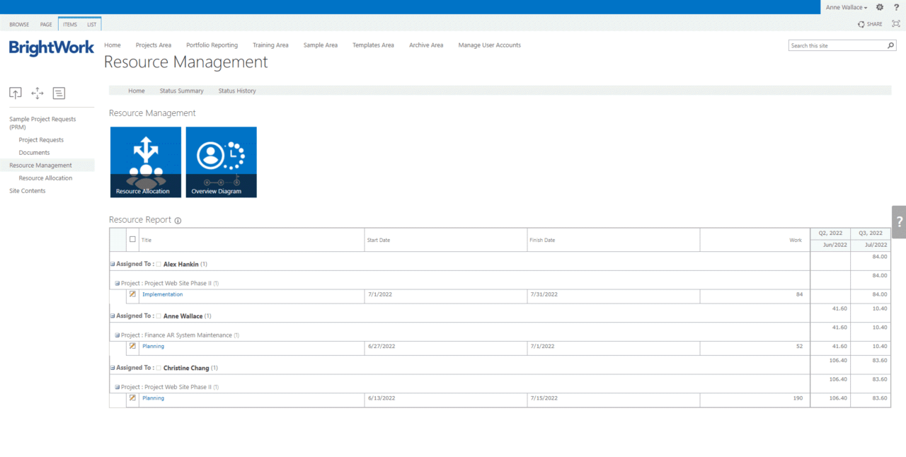Collapse Project: Finance AR System Maintenance group
The image size is (906, 457).
[x=116, y=335]
